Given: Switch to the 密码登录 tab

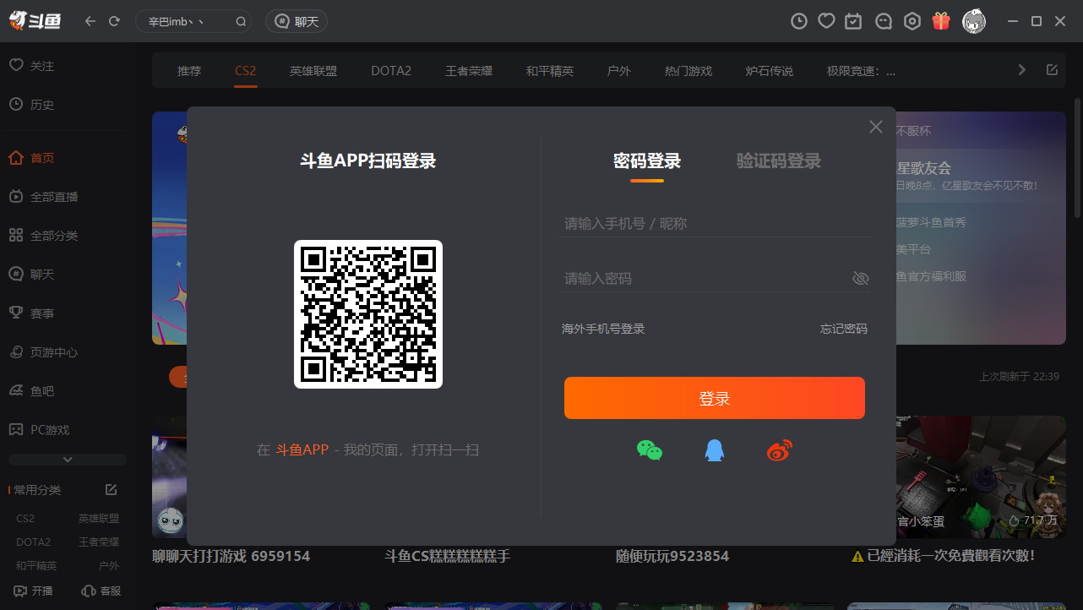Looking at the screenshot, I should pos(647,161).
